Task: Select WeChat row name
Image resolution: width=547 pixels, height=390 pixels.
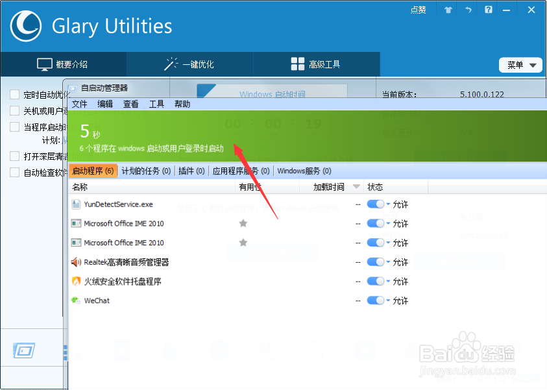Action: [97, 300]
